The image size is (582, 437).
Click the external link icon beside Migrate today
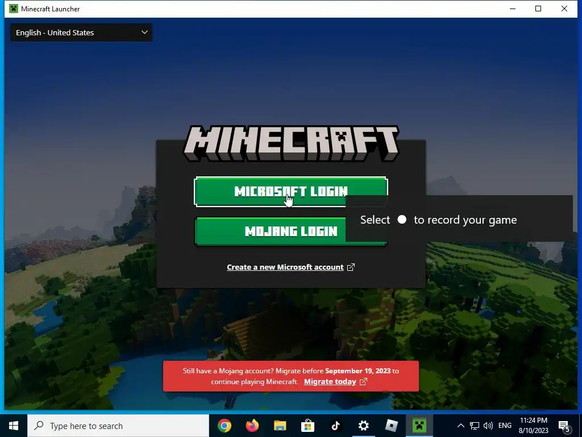pos(363,382)
